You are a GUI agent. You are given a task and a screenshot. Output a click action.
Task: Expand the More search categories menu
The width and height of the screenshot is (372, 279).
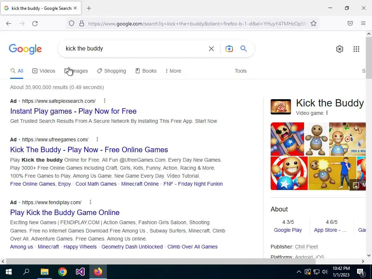point(173,71)
